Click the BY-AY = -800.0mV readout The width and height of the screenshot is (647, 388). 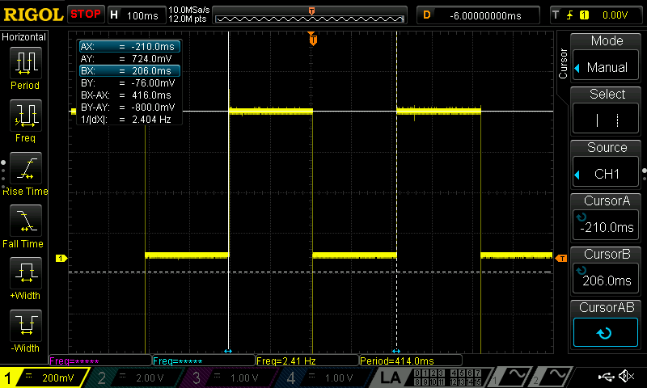pos(129,108)
